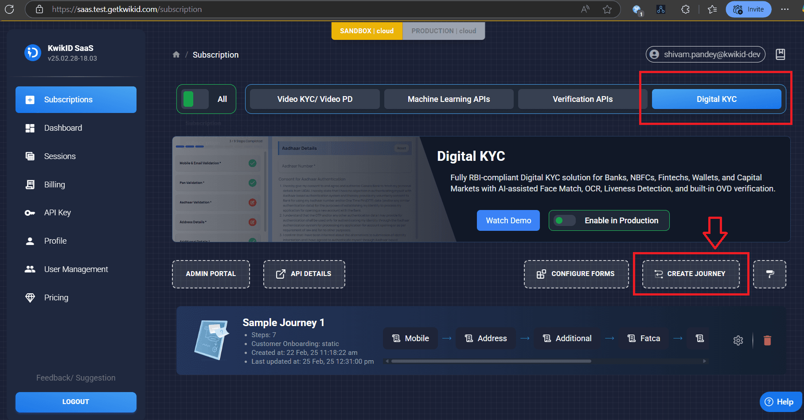The height and width of the screenshot is (420, 804).
Task: Open the settings gear for Sample Journey 1
Action: click(x=738, y=340)
